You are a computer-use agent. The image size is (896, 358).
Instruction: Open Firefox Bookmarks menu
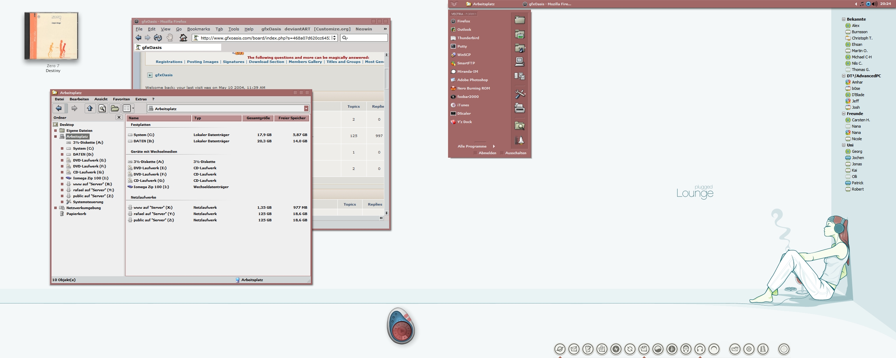point(198,29)
